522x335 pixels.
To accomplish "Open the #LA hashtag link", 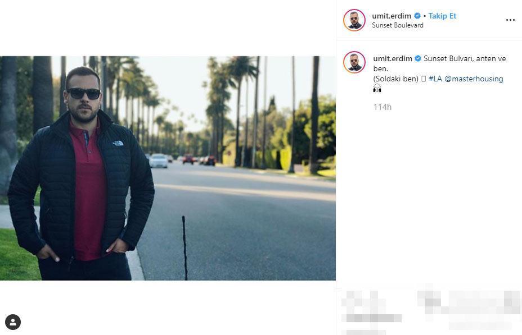I will click(435, 79).
